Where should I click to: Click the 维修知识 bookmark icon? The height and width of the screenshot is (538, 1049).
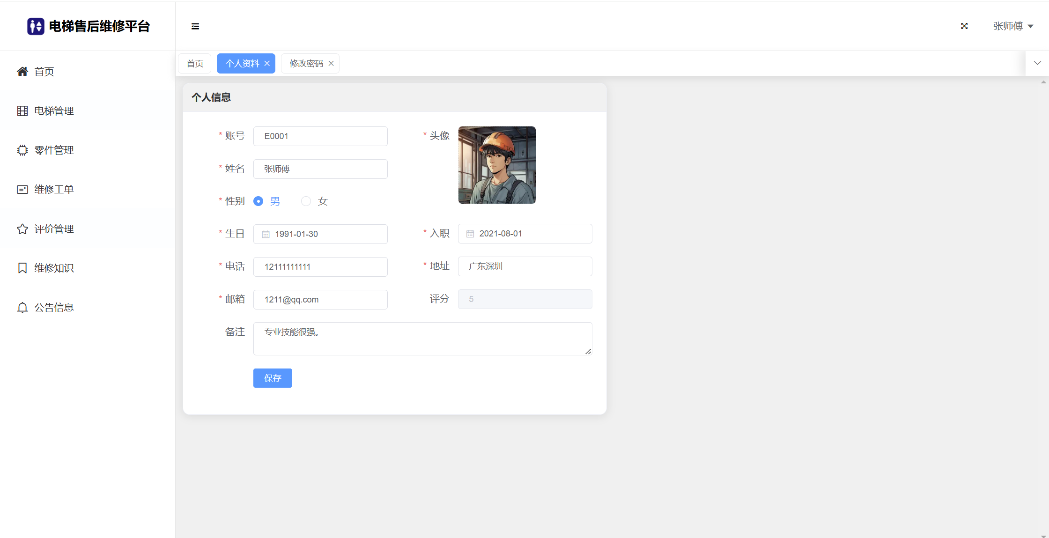tap(22, 268)
